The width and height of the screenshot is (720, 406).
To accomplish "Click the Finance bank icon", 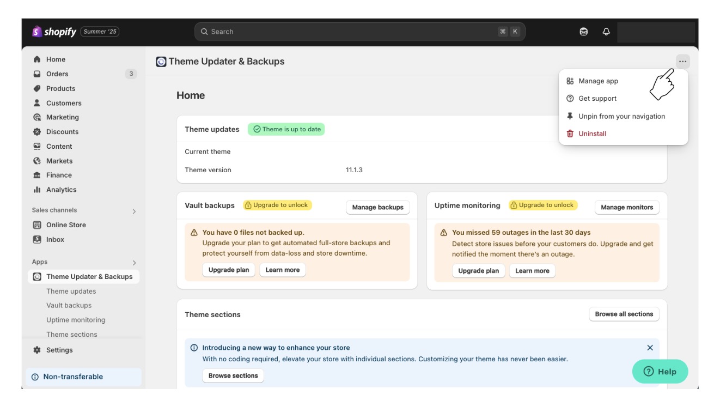I will (x=37, y=175).
